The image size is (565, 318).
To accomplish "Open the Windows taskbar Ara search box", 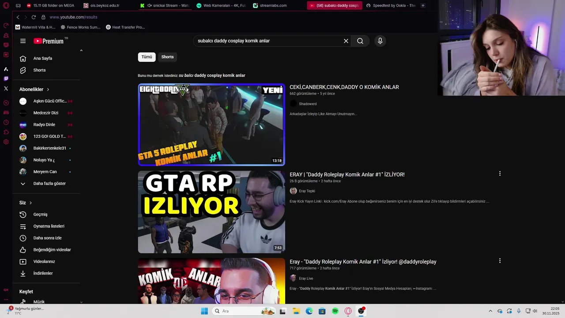I will [244, 311].
